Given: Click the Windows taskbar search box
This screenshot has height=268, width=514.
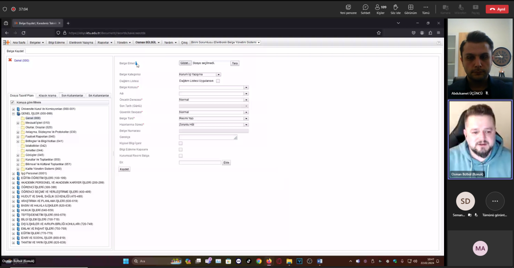Looking at the screenshot, I should [x=157, y=261].
